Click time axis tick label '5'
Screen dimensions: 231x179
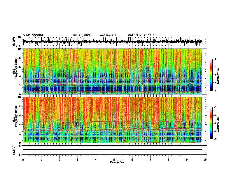pos(114,160)
